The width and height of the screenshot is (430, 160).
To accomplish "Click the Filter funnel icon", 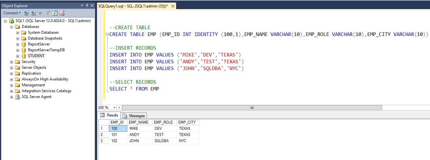I will (x=48, y=13).
